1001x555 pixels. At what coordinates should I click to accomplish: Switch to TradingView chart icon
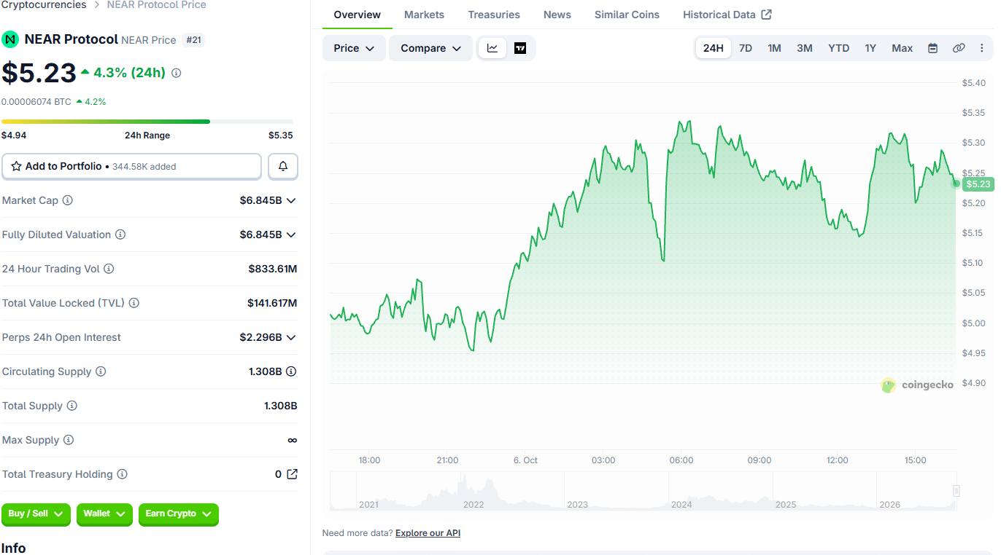click(520, 48)
